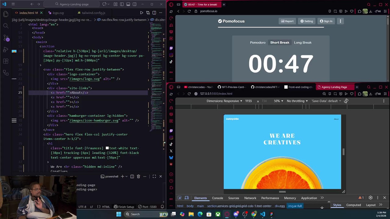Open new tab beside Agency Landing Page

[357, 87]
